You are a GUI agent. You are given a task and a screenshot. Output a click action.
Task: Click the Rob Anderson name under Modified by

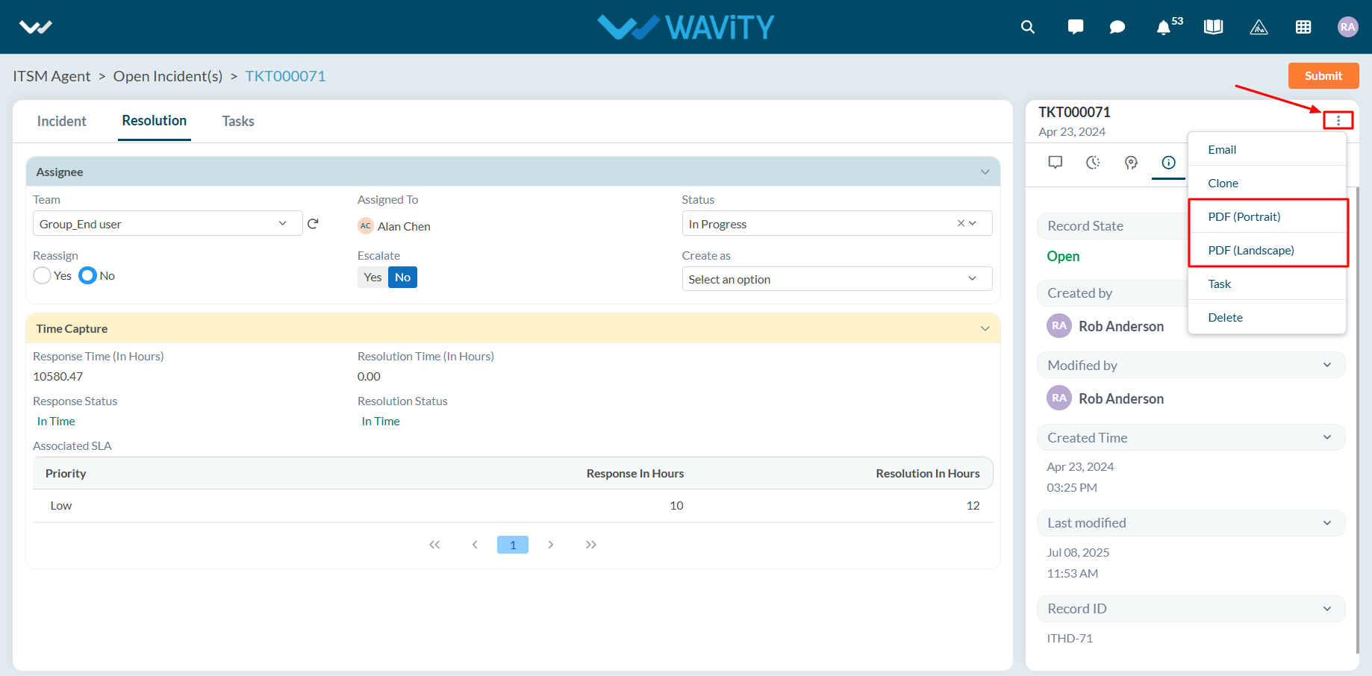click(1121, 398)
